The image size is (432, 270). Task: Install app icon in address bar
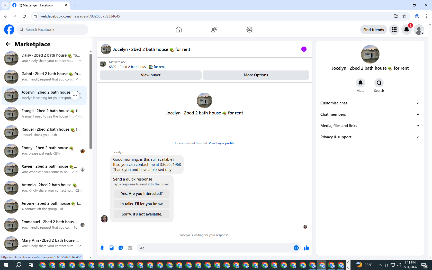pyautogui.click(x=396, y=16)
